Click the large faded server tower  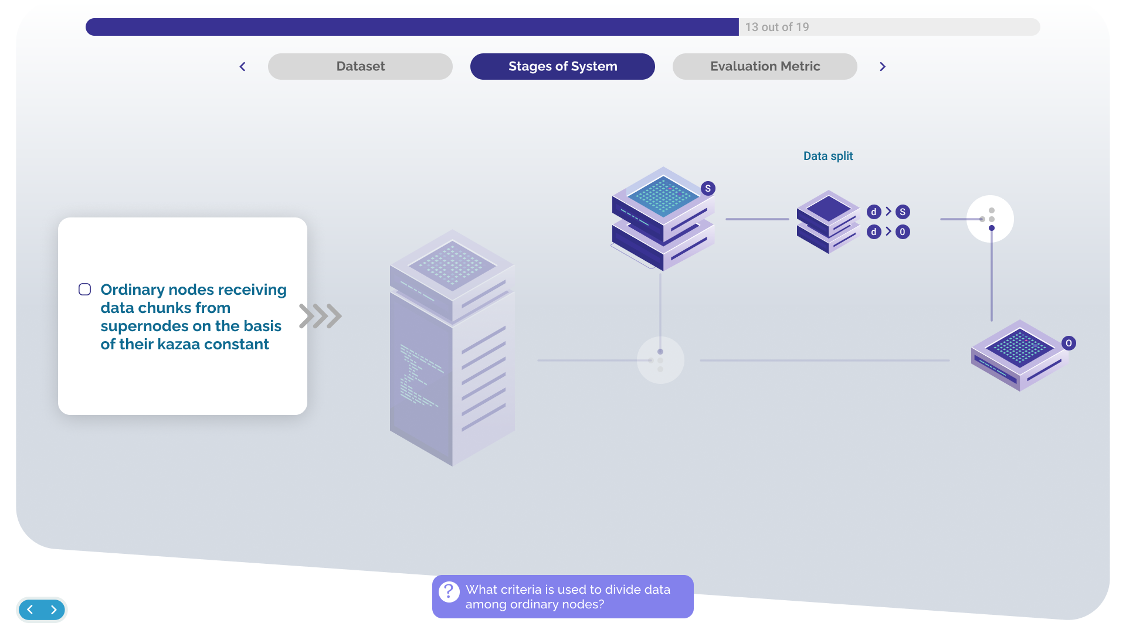[x=452, y=348]
